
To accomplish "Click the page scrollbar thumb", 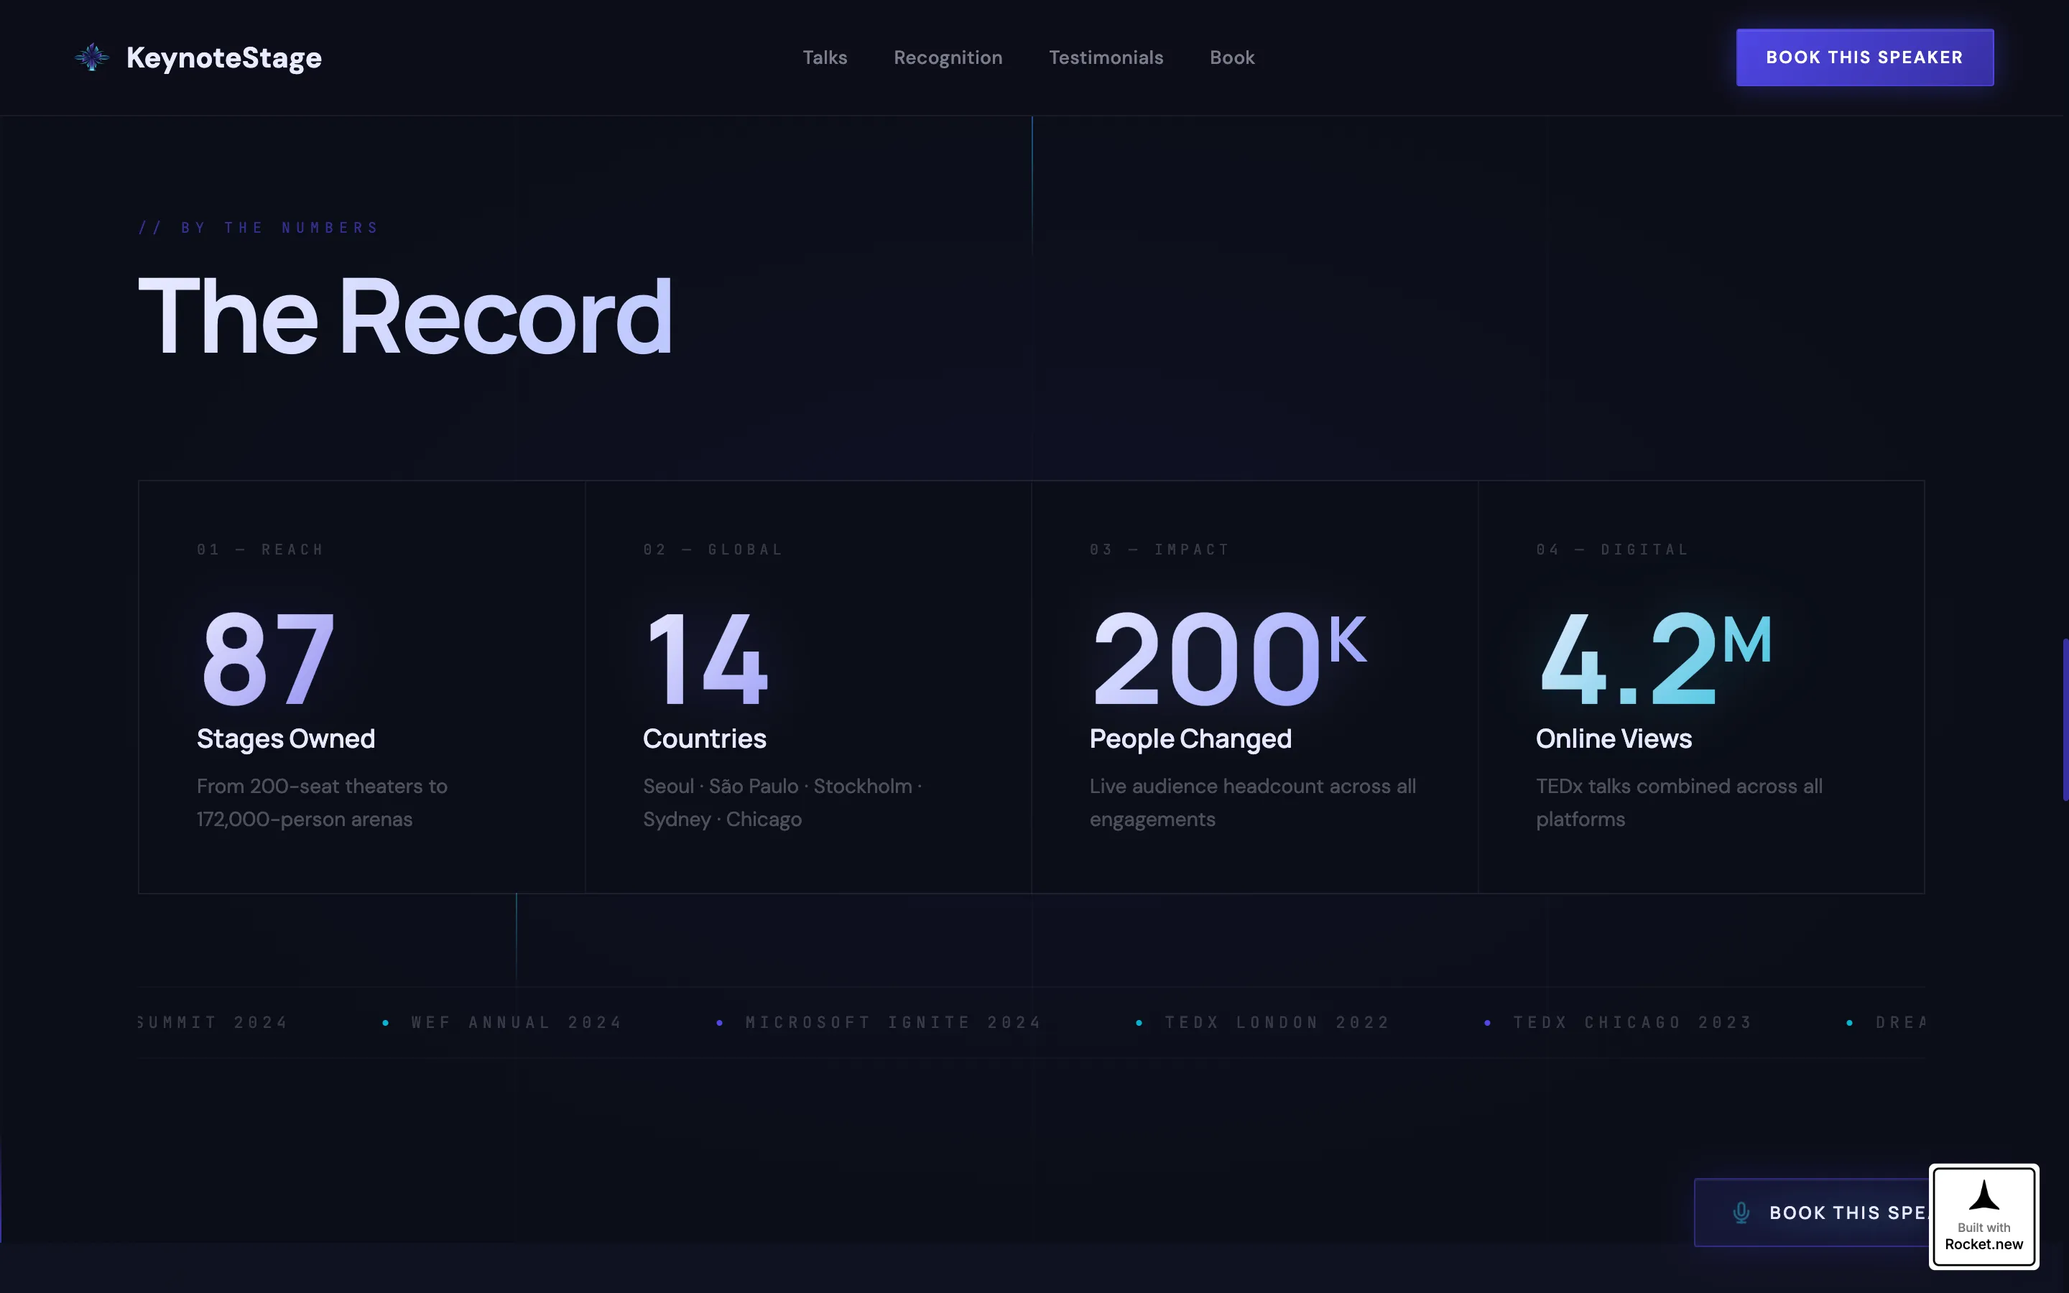I will coord(2065,718).
